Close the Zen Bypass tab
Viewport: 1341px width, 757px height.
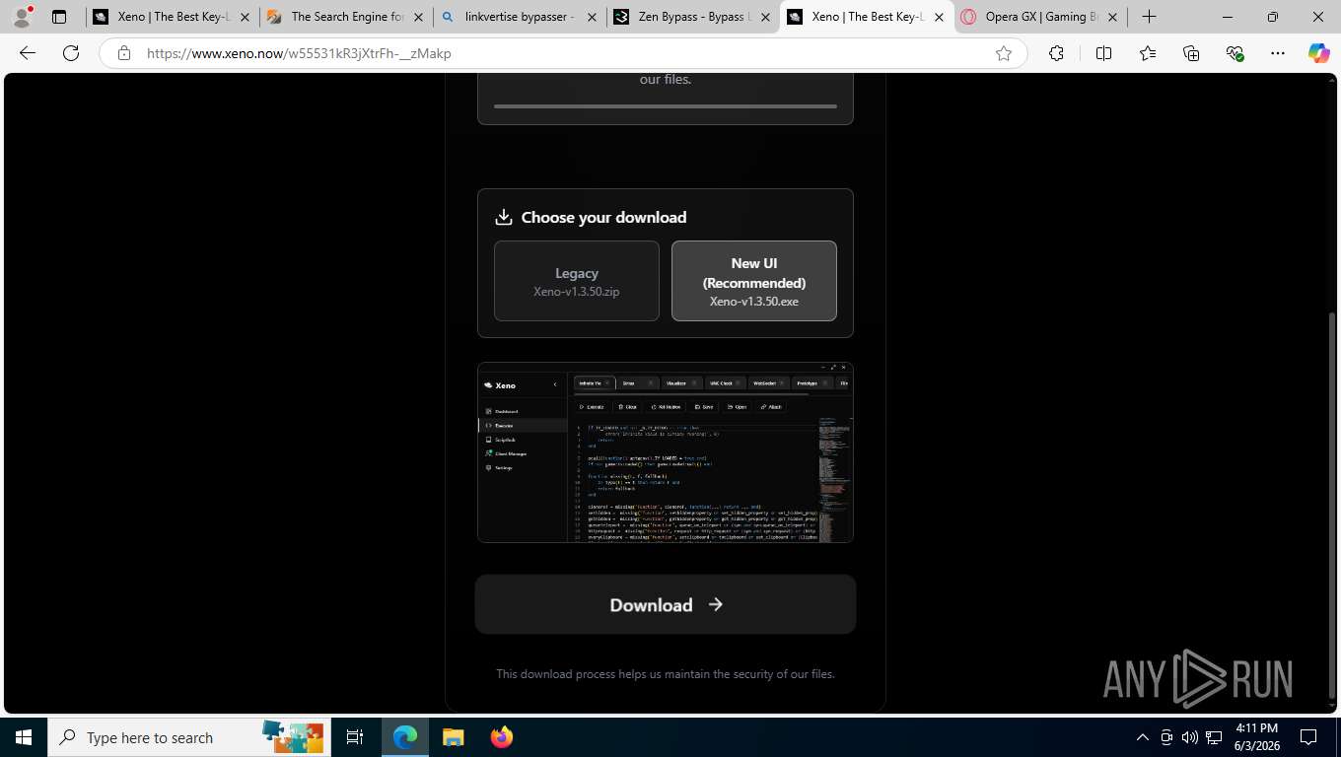tap(765, 17)
